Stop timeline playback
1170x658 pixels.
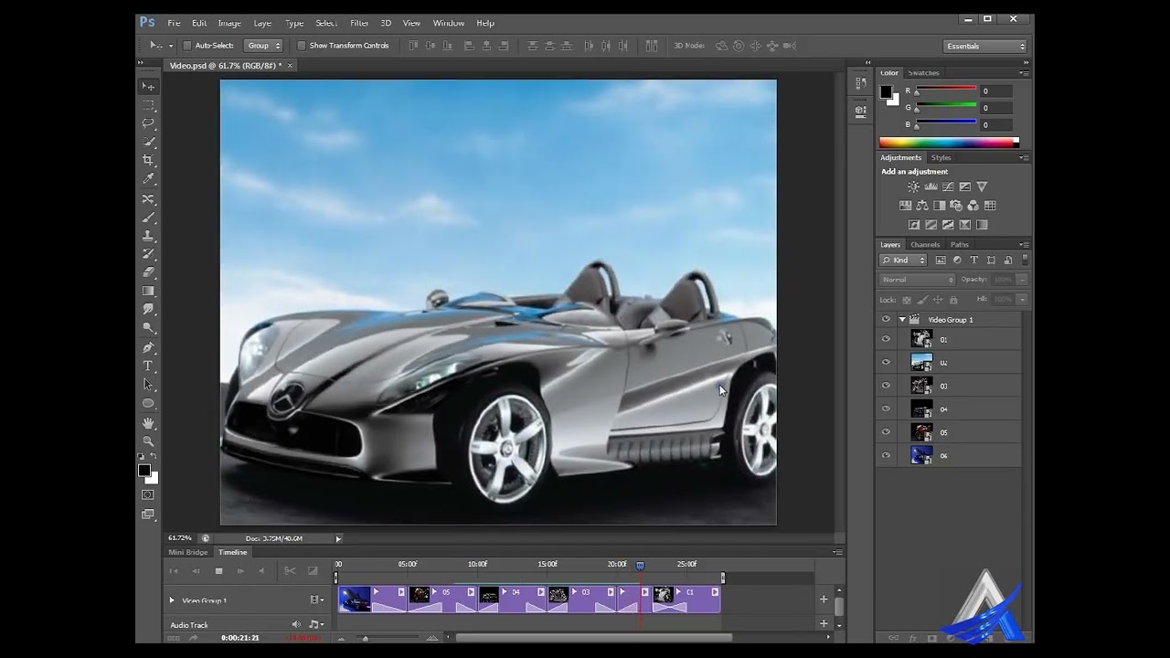tap(218, 571)
